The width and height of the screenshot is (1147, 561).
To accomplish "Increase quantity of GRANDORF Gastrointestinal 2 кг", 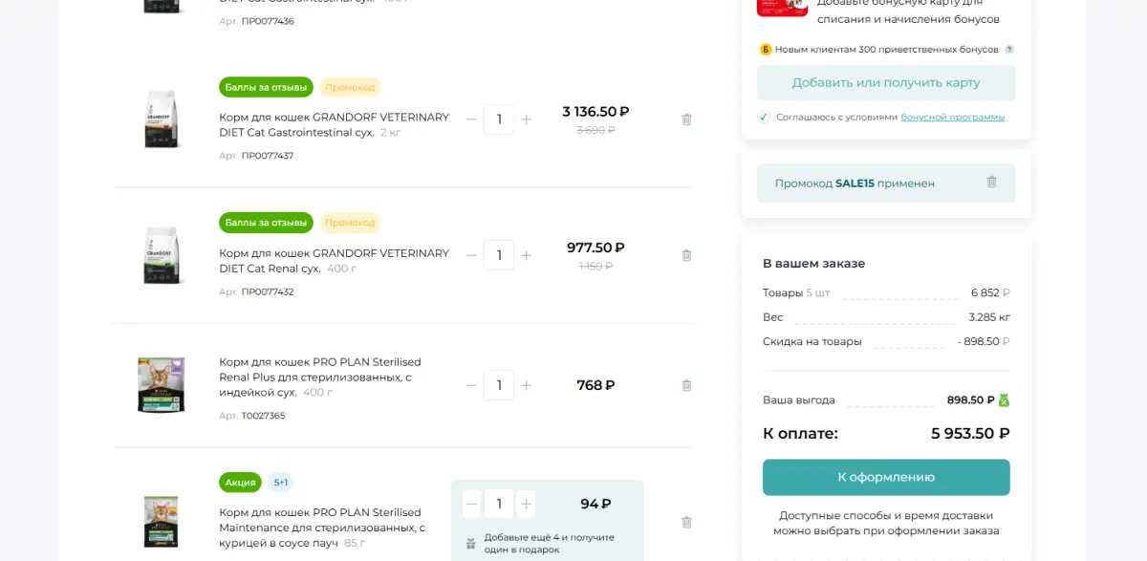I will coord(526,119).
